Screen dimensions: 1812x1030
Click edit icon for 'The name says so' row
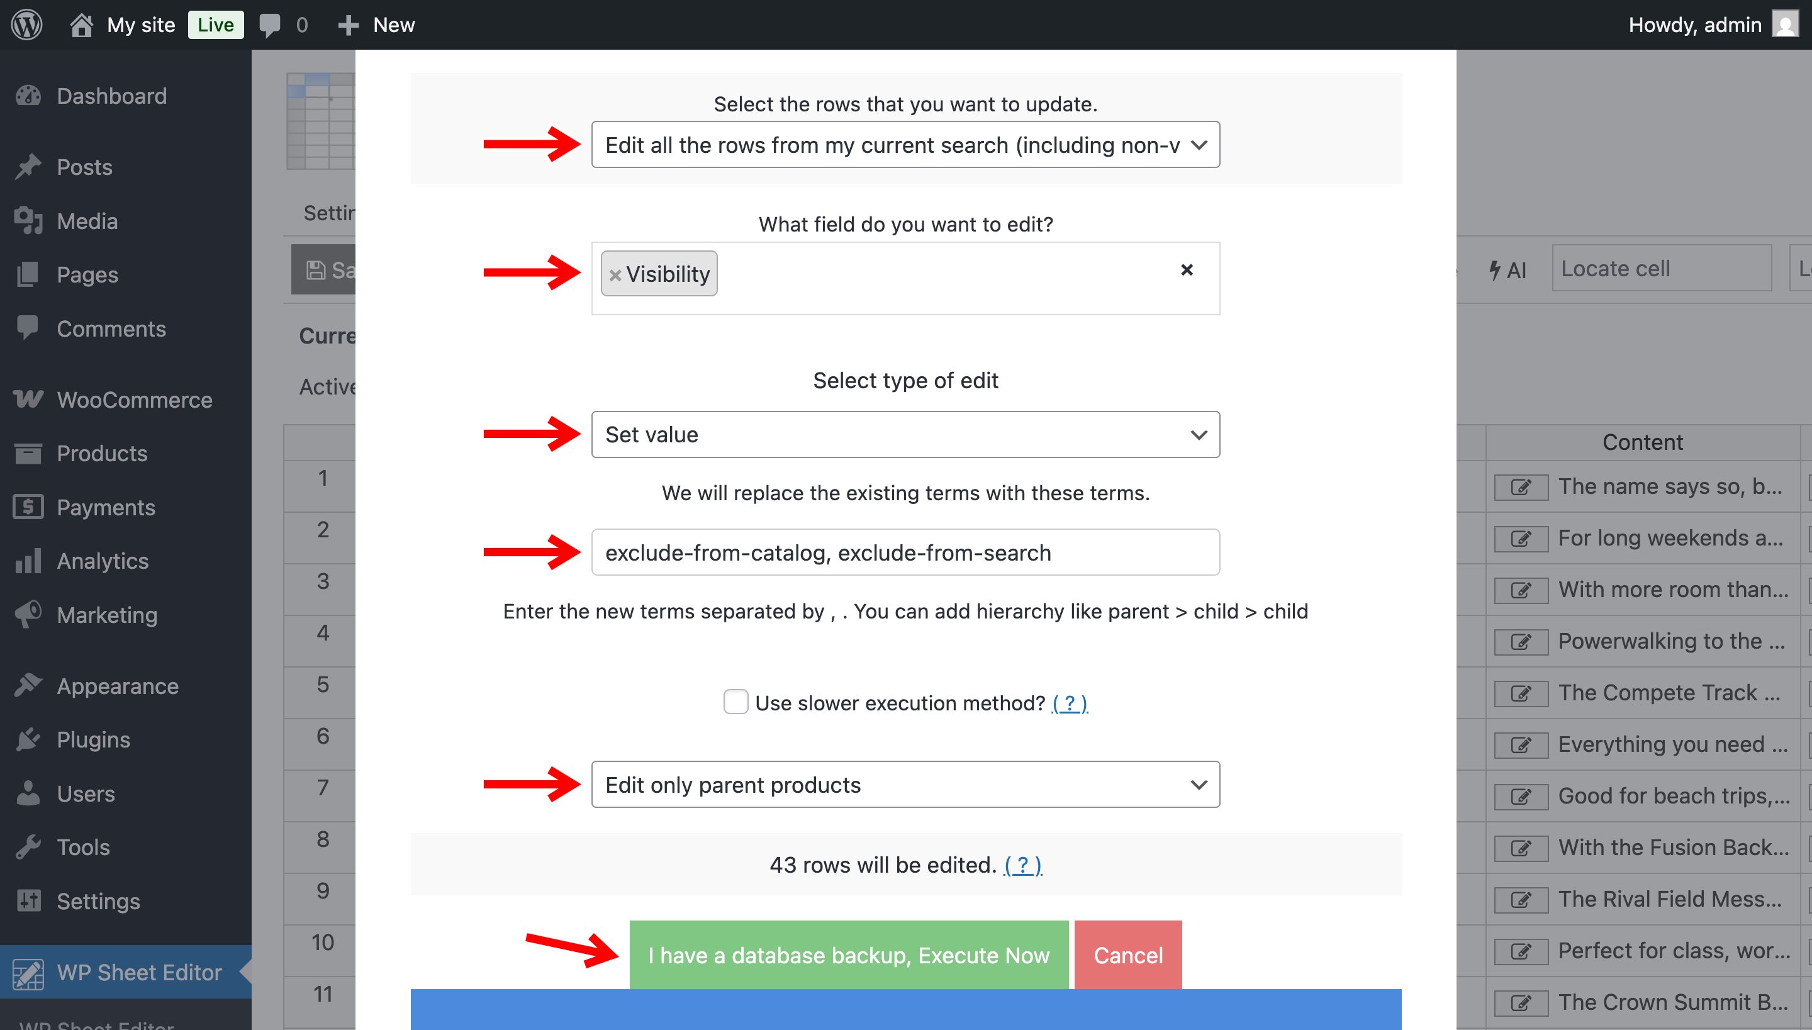(x=1521, y=487)
